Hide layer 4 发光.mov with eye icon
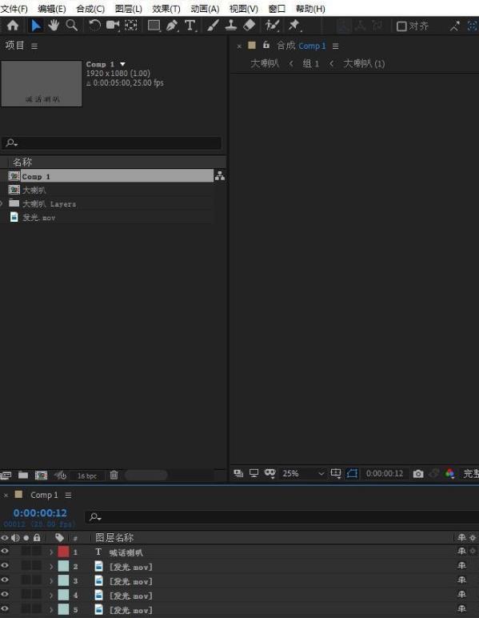Viewport: 479px width, 618px height. [5, 594]
